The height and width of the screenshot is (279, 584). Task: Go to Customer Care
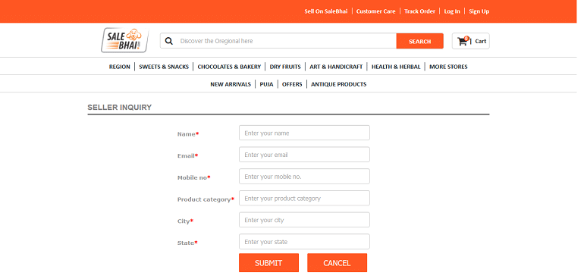click(x=375, y=11)
